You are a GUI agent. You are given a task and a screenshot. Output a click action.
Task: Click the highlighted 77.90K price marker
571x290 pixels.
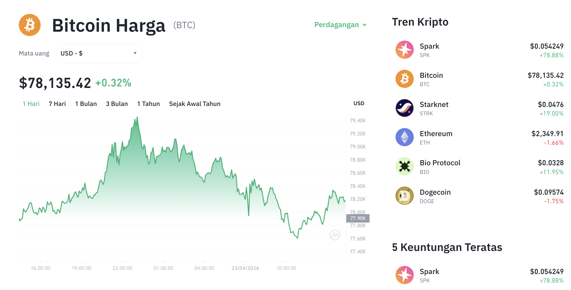[x=358, y=218]
